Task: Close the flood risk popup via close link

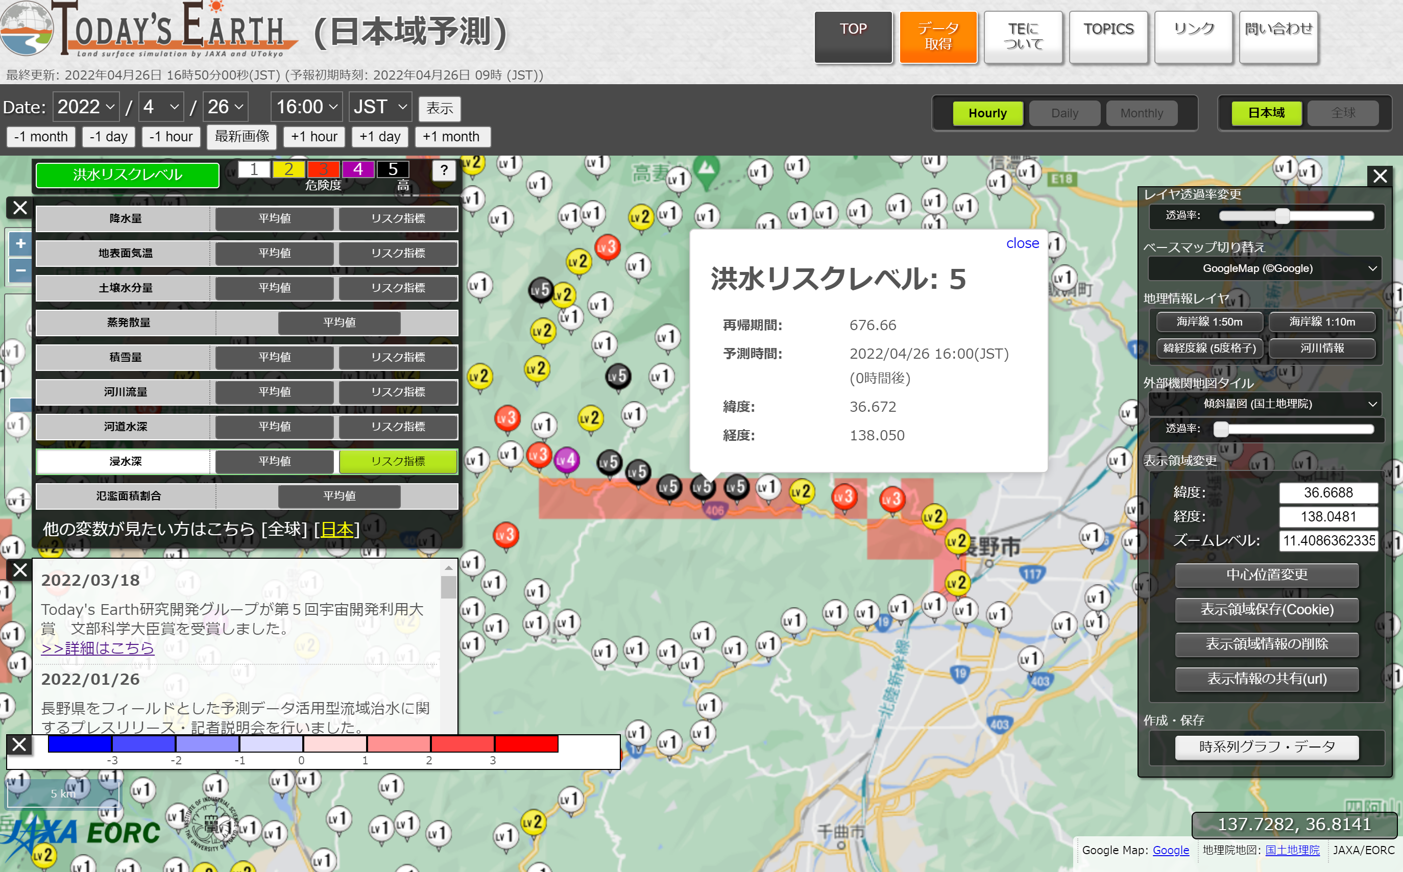Action: [1022, 243]
